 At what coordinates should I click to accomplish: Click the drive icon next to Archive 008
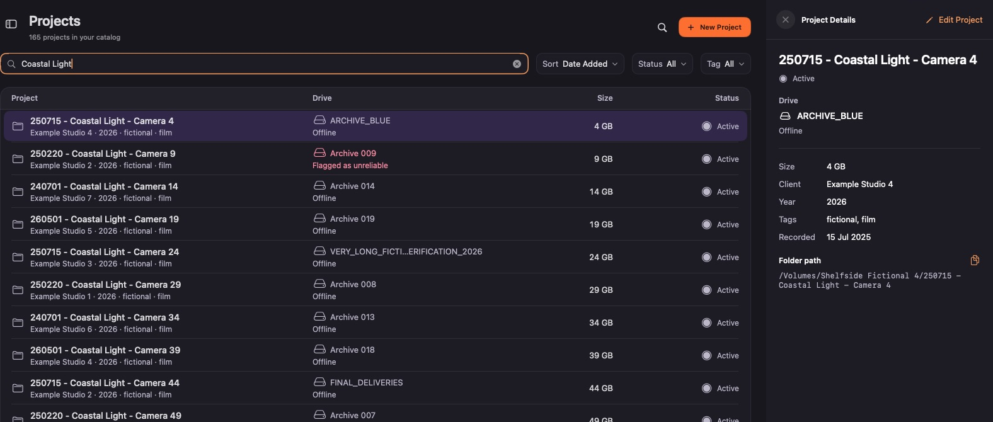(x=319, y=284)
